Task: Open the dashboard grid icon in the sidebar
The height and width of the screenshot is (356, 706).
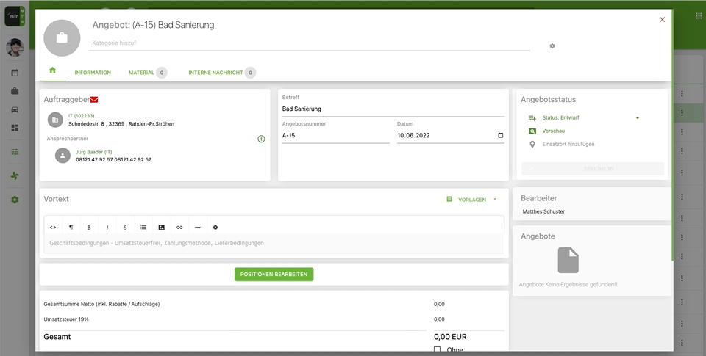Action: [15, 128]
